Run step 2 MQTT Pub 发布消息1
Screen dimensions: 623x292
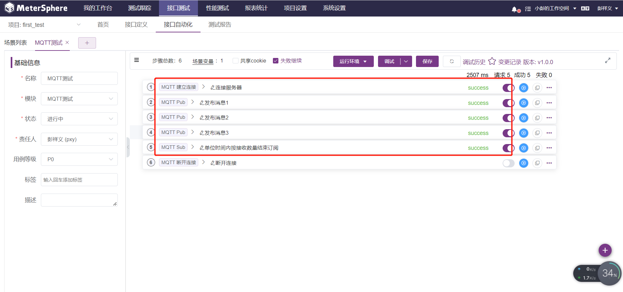point(523,103)
